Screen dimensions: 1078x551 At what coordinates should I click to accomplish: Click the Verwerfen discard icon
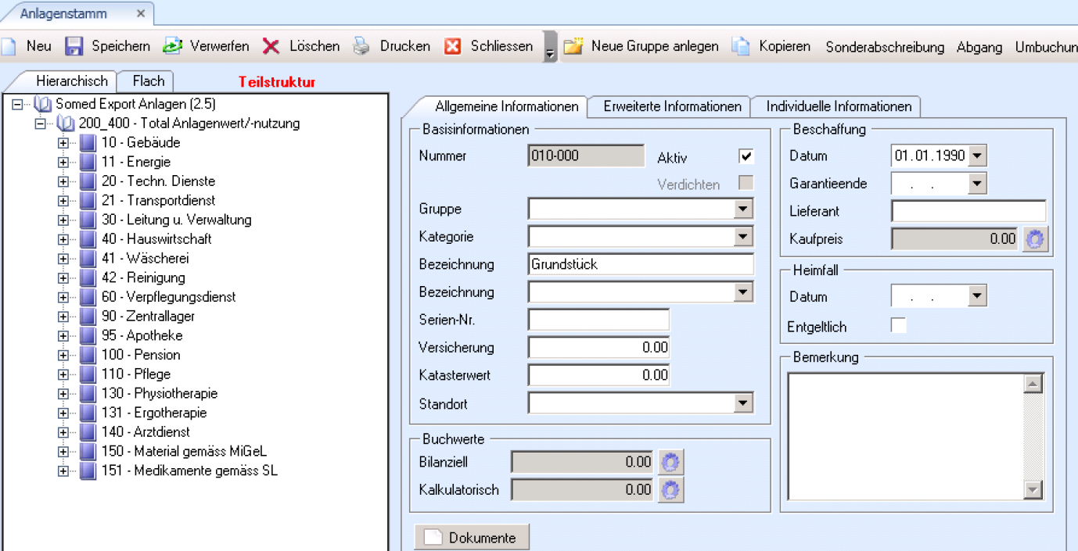click(x=172, y=46)
